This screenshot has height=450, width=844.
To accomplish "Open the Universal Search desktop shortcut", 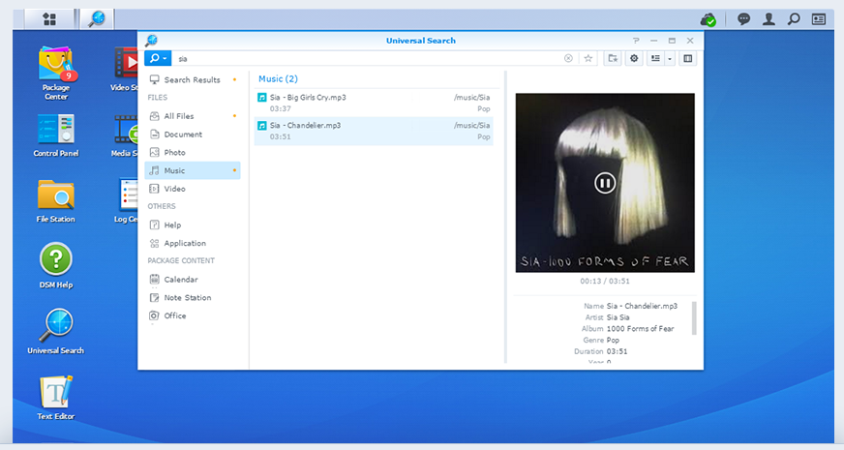I will (x=56, y=332).
